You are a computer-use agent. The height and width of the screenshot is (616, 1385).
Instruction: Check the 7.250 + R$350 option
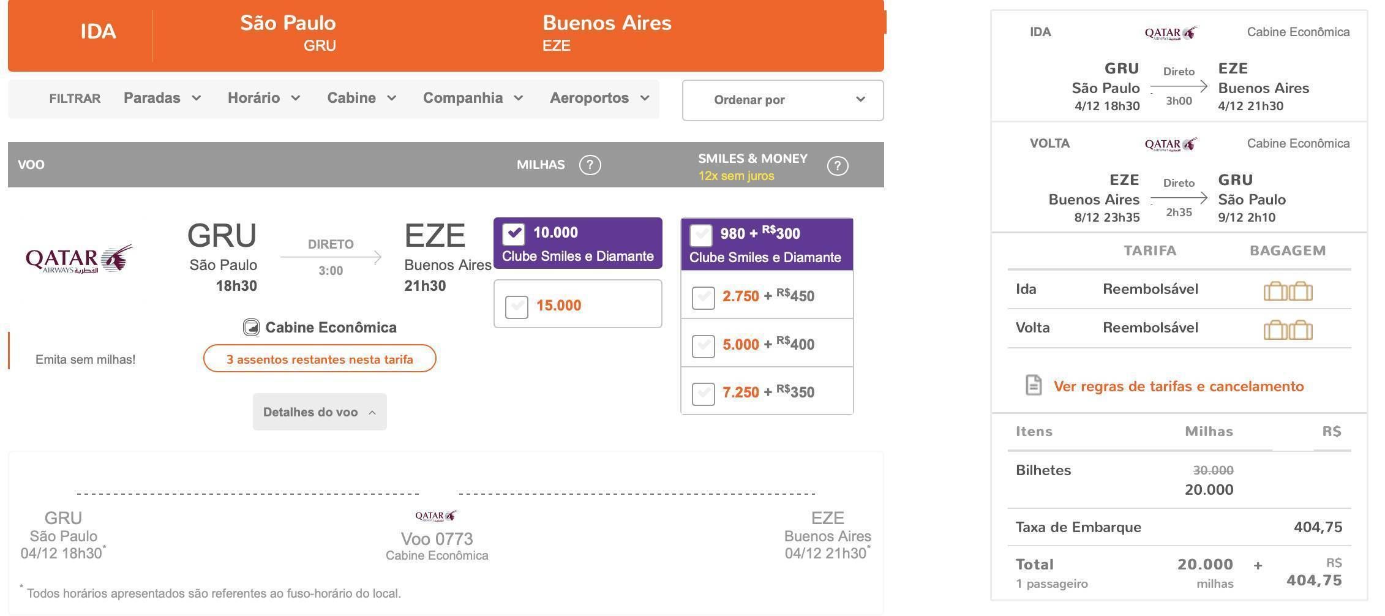[703, 393]
